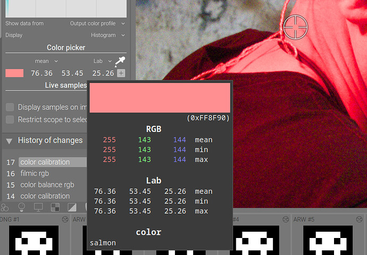
Task: Select the DNG #1 filmstrip thumbnail
Action: [34, 240]
